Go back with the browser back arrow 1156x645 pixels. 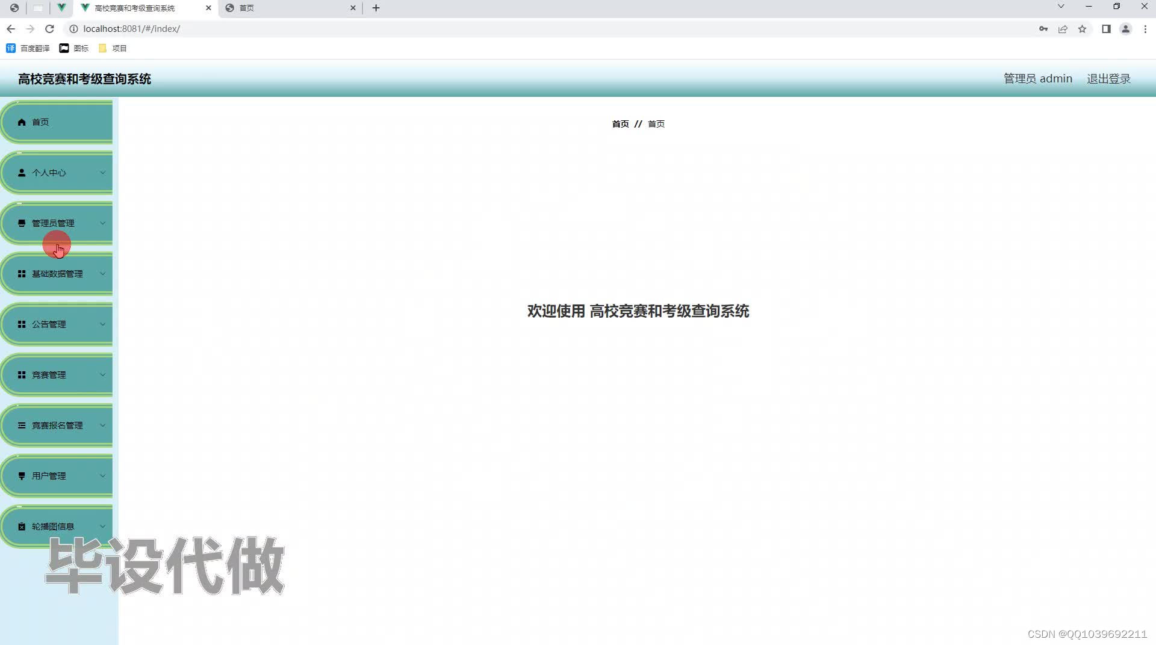[11, 29]
